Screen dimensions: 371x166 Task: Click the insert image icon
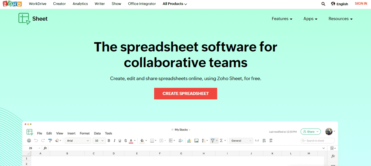click(196, 141)
